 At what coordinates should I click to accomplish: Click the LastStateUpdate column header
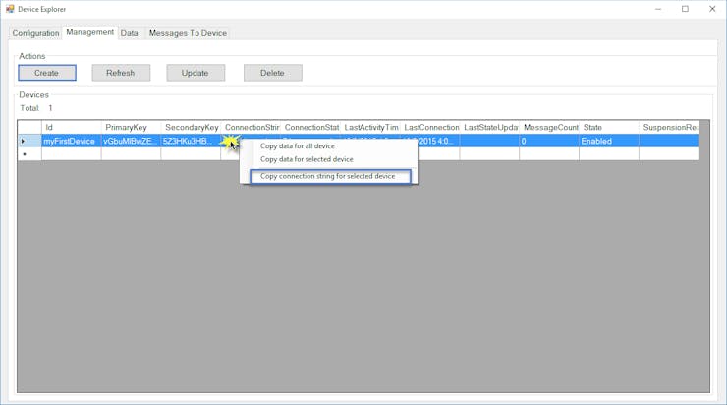coord(490,127)
